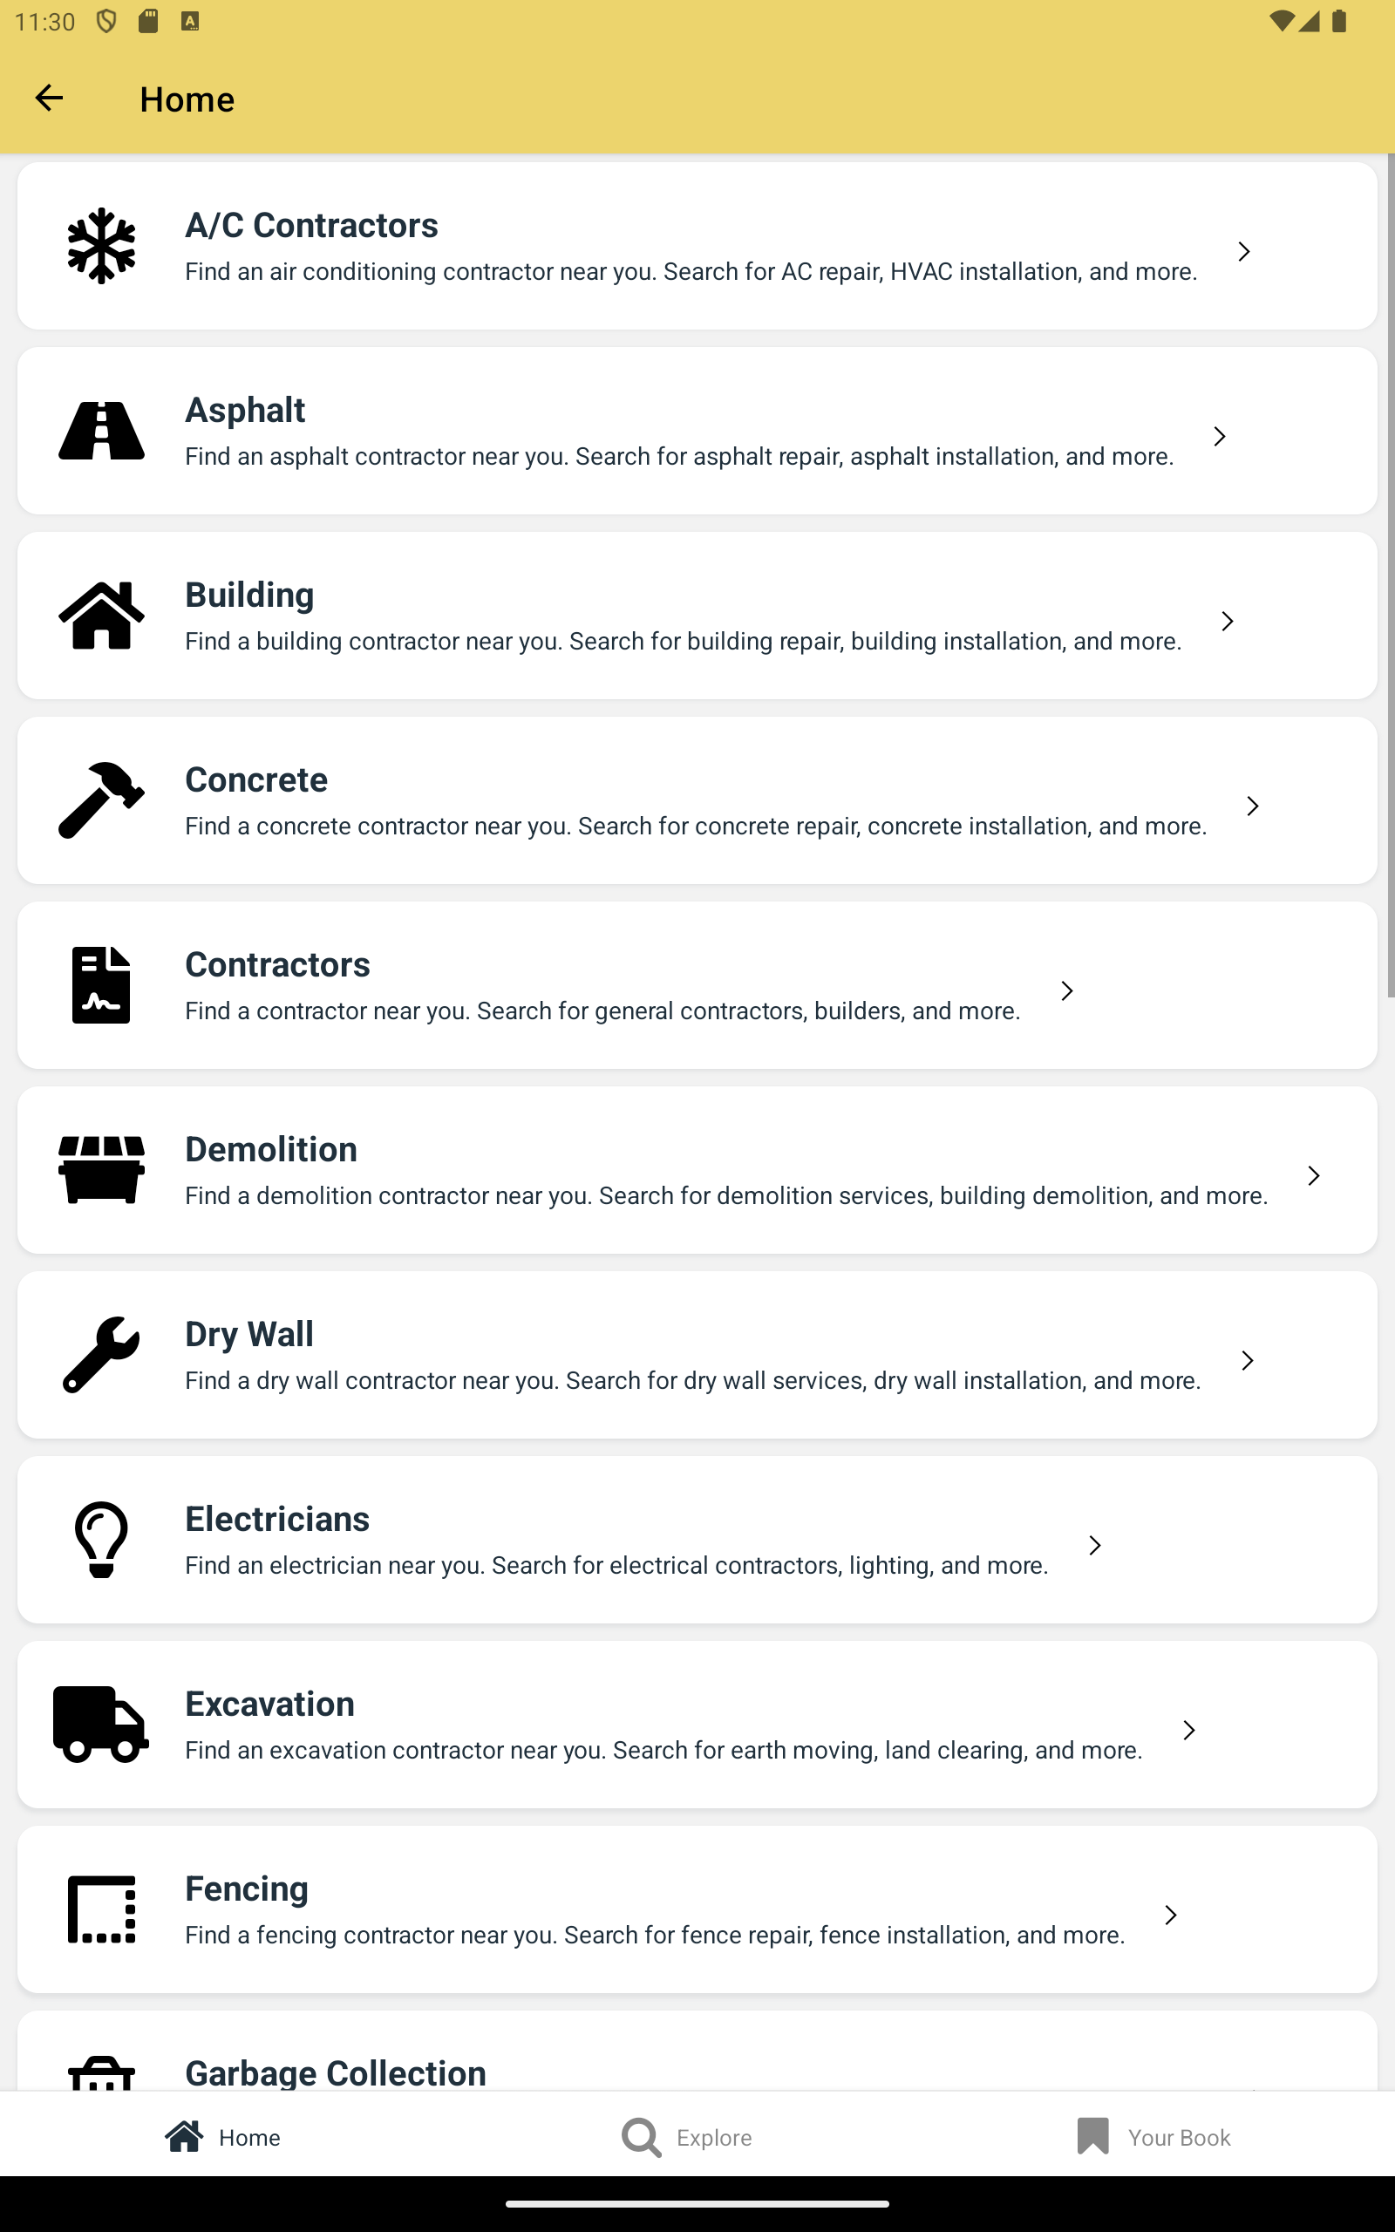Viewport: 1395px width, 2232px height.
Task: Tap the truck icon for Excavation
Action: [x=101, y=1725]
